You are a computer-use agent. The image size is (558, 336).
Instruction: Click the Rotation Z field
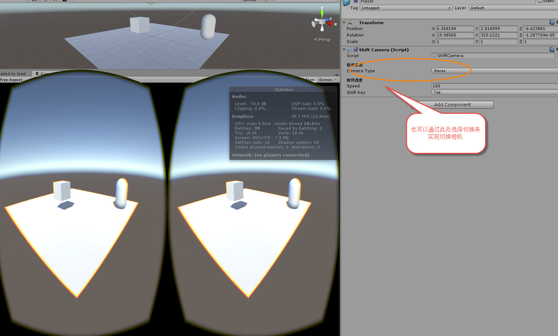(541, 35)
